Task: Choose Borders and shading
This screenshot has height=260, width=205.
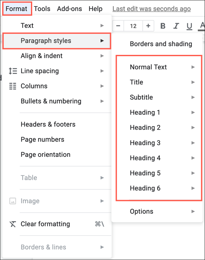Action: [161, 44]
